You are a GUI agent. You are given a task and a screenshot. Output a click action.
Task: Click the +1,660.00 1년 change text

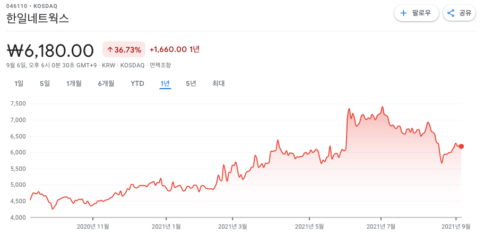(175, 49)
